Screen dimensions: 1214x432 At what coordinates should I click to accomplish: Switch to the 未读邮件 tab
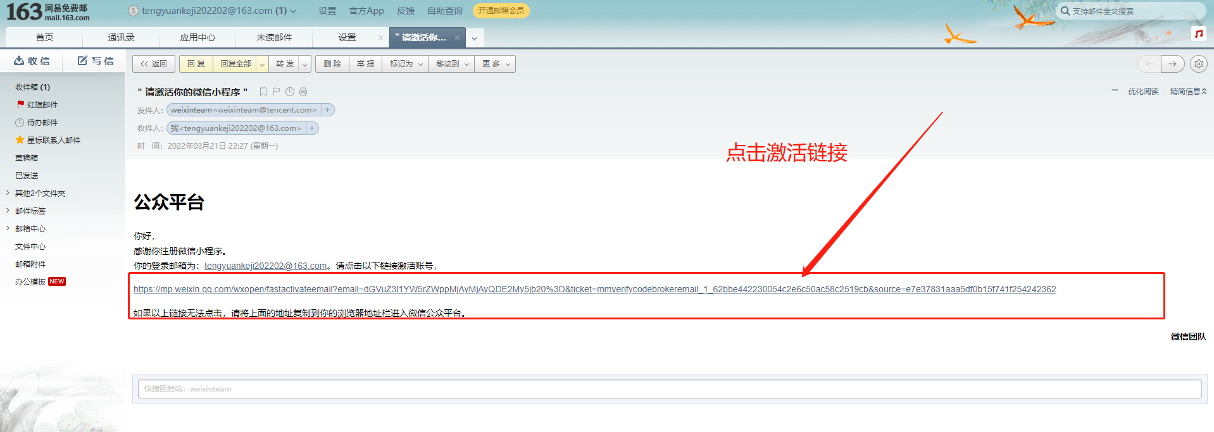274,37
